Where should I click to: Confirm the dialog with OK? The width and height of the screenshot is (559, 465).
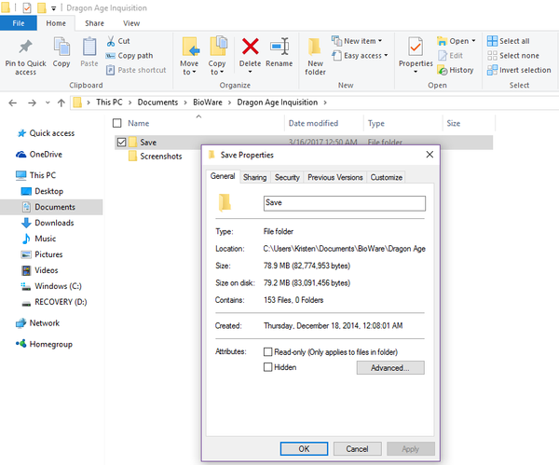[x=304, y=448]
